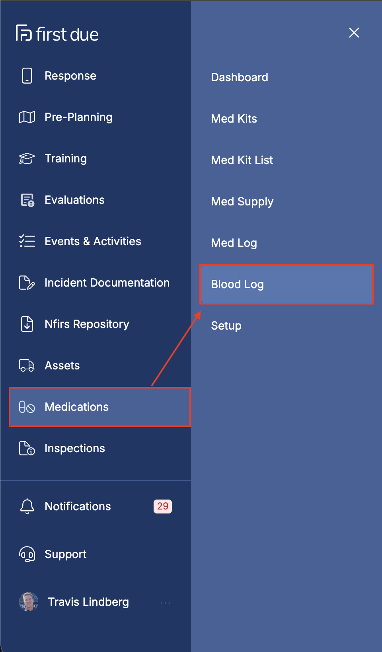Screen dimensions: 382x652
Task: Click the Medications pill icon
Action: [27, 407]
